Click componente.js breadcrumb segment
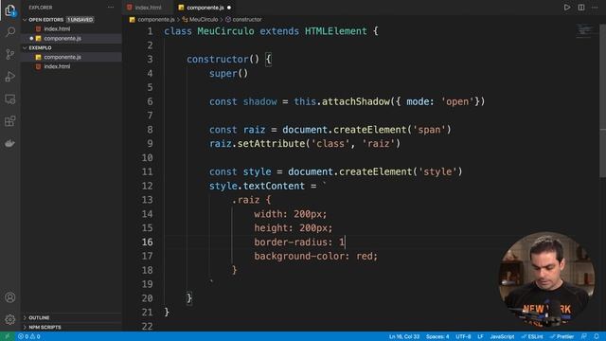The image size is (606, 341). coord(156,19)
